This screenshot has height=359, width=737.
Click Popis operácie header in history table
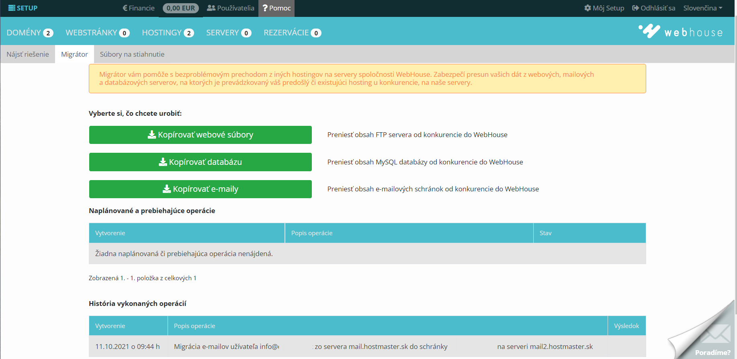[387, 326]
